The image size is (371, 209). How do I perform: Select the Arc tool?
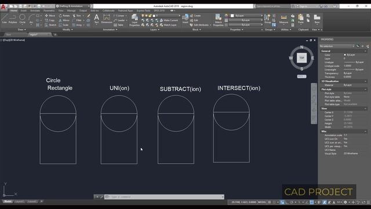31,19
